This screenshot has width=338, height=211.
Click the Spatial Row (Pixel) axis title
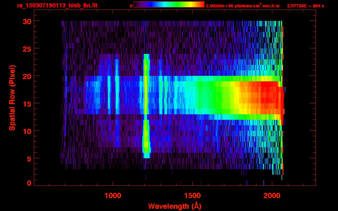[x=12, y=98]
